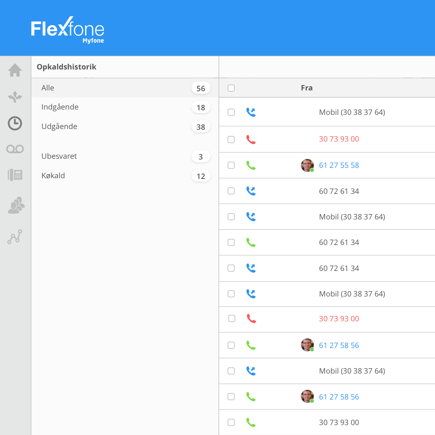435x435 pixels.
Task: Tick checkbox on upper red 30 73 93 00 row
Action: (231, 139)
